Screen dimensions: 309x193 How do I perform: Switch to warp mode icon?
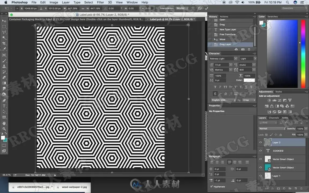[193, 8]
